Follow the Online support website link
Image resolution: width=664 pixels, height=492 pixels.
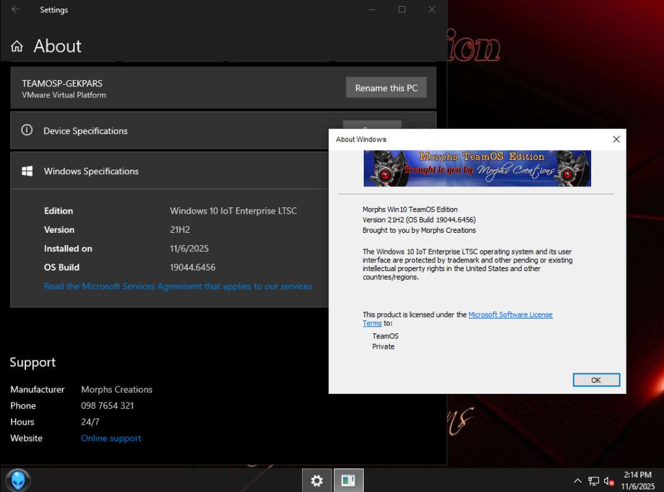click(x=111, y=438)
